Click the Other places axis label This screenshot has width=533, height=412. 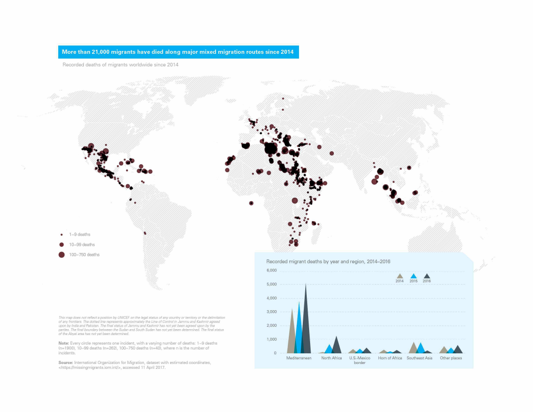(x=451, y=358)
